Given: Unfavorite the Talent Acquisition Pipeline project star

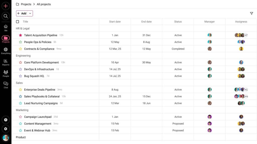Looking at the screenshot, I should click(x=20, y=35).
